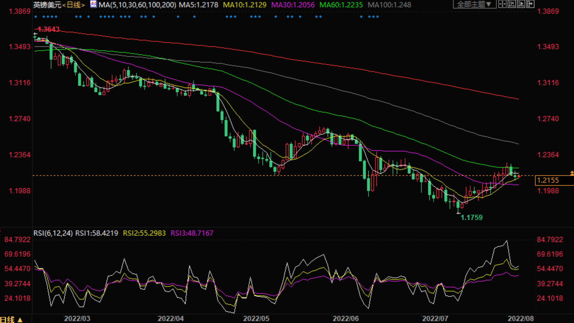Click the 2022/07 date on time axis
This screenshot has width=574, height=323.
(435, 319)
